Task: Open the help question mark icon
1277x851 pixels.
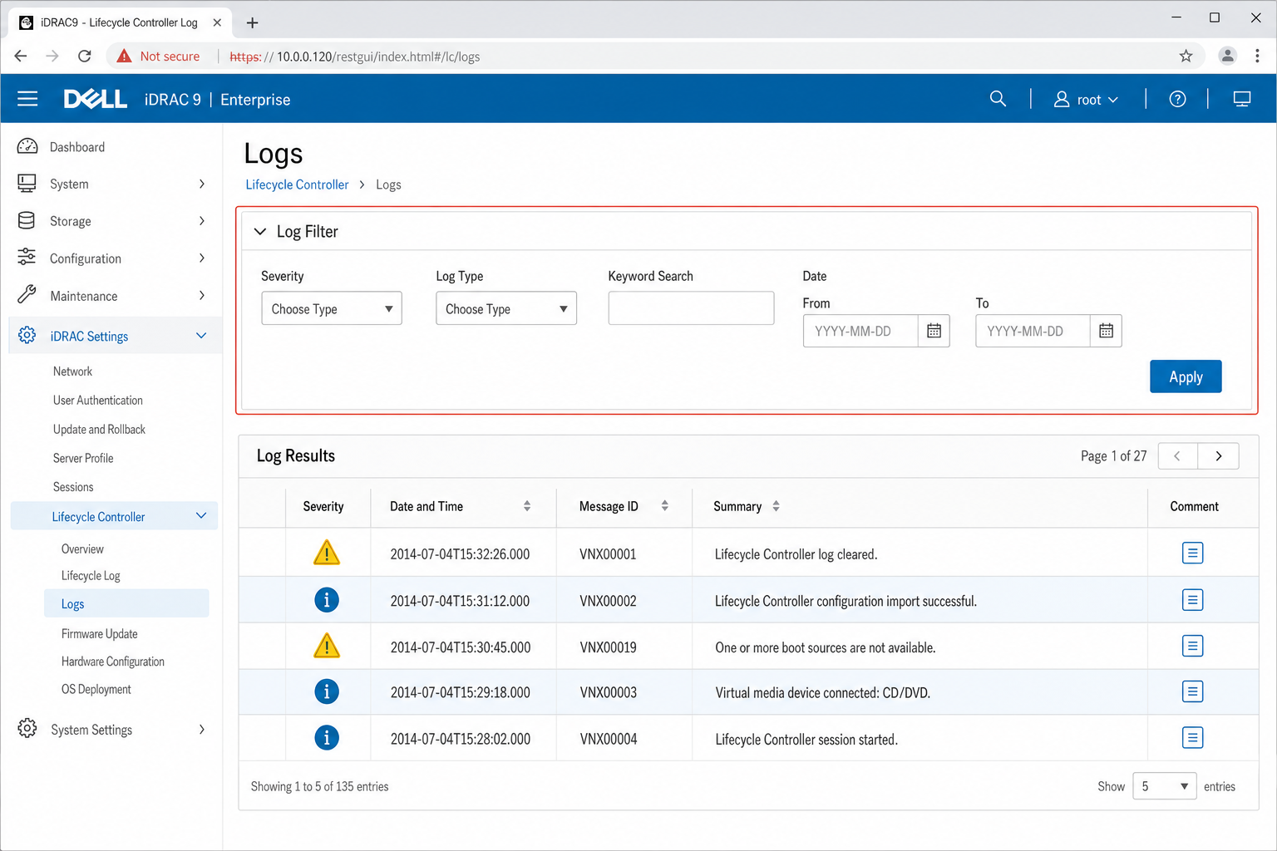Action: [1177, 99]
